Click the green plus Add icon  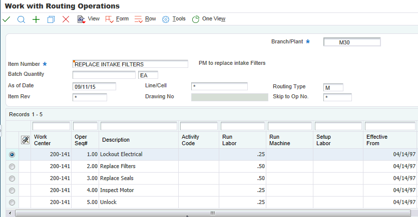click(36, 19)
